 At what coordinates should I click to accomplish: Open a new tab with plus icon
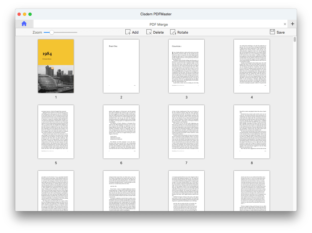pos(292,24)
